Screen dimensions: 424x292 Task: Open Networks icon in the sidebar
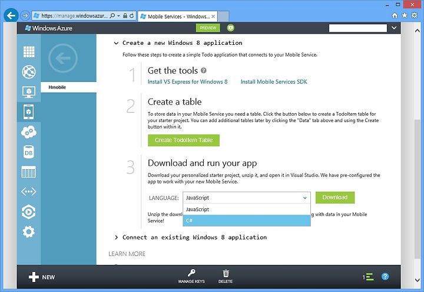(29, 192)
